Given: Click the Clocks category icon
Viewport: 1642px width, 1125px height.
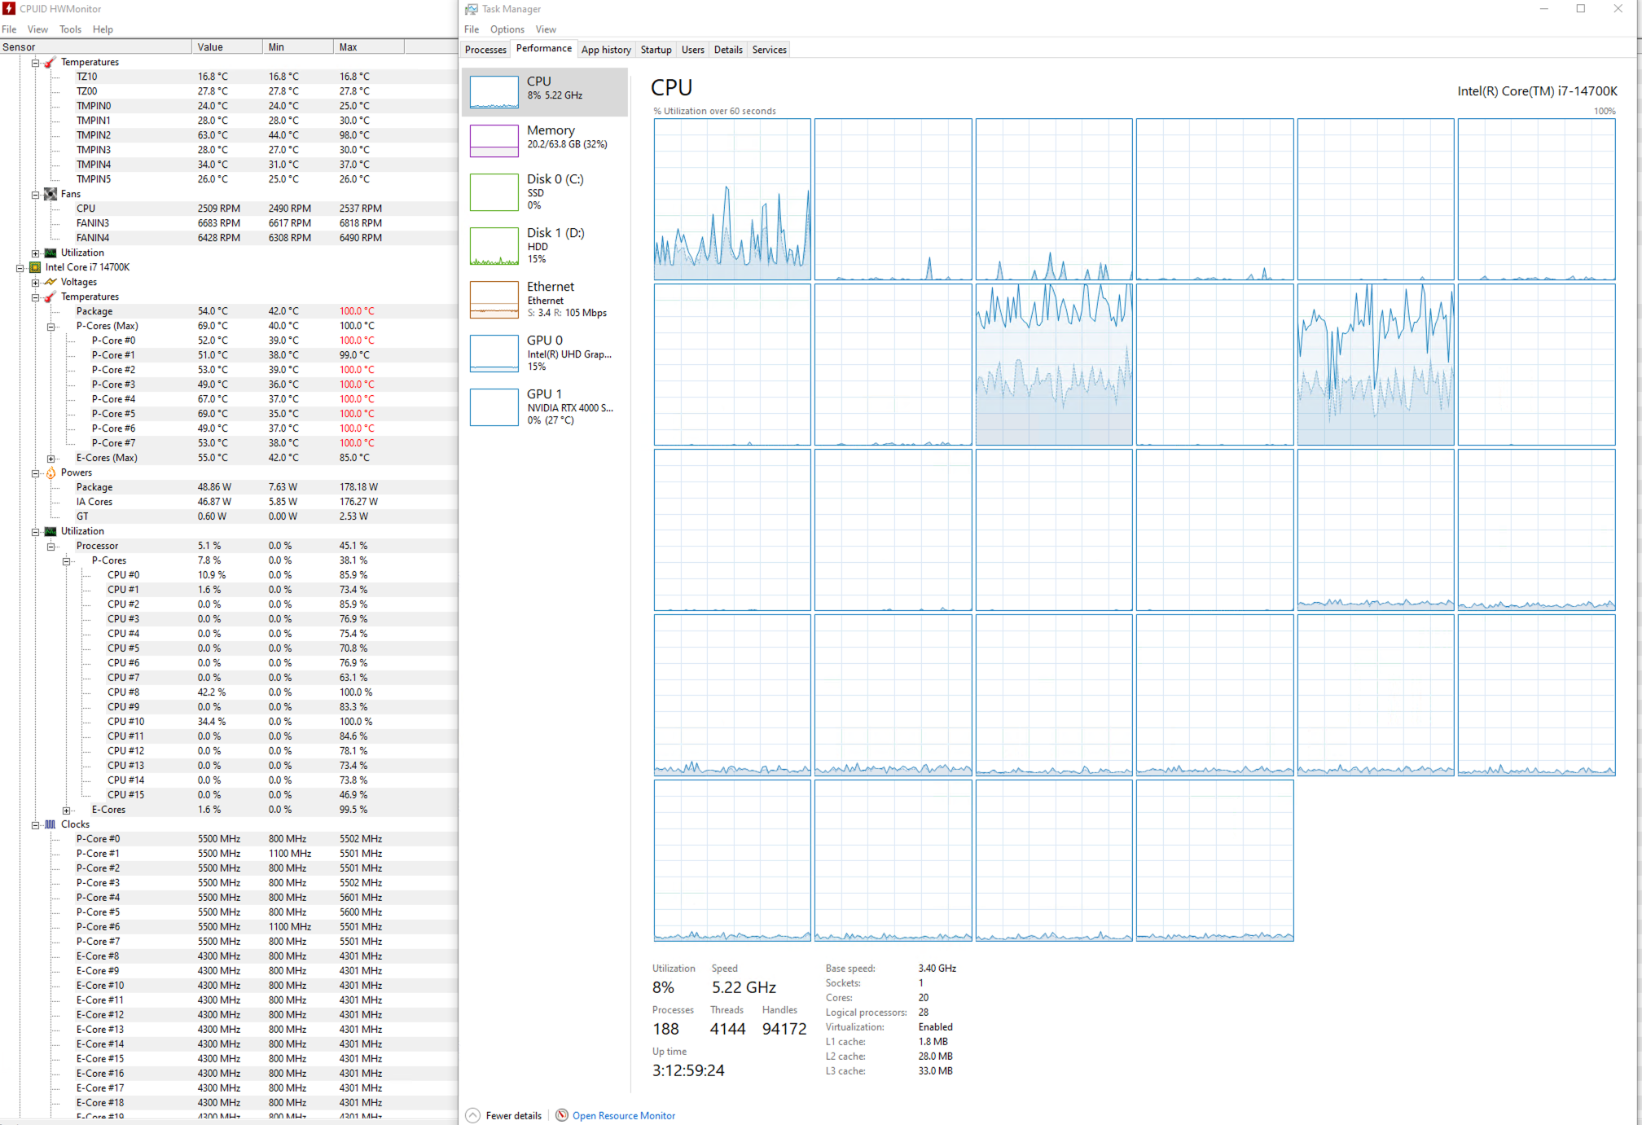Looking at the screenshot, I should (50, 824).
